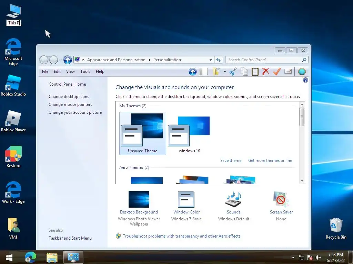Toggle the navigation pane toolbar icon
The height and width of the screenshot is (264, 353).
click(203, 71)
